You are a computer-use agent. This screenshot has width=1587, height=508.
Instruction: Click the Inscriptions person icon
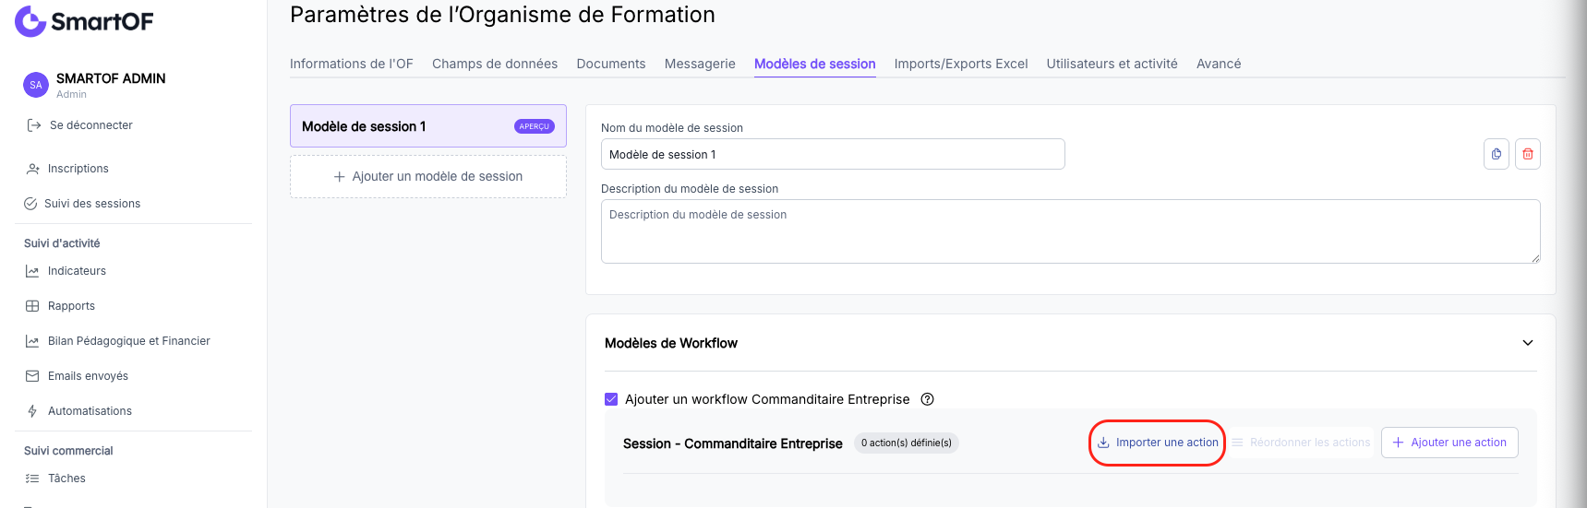point(33,169)
